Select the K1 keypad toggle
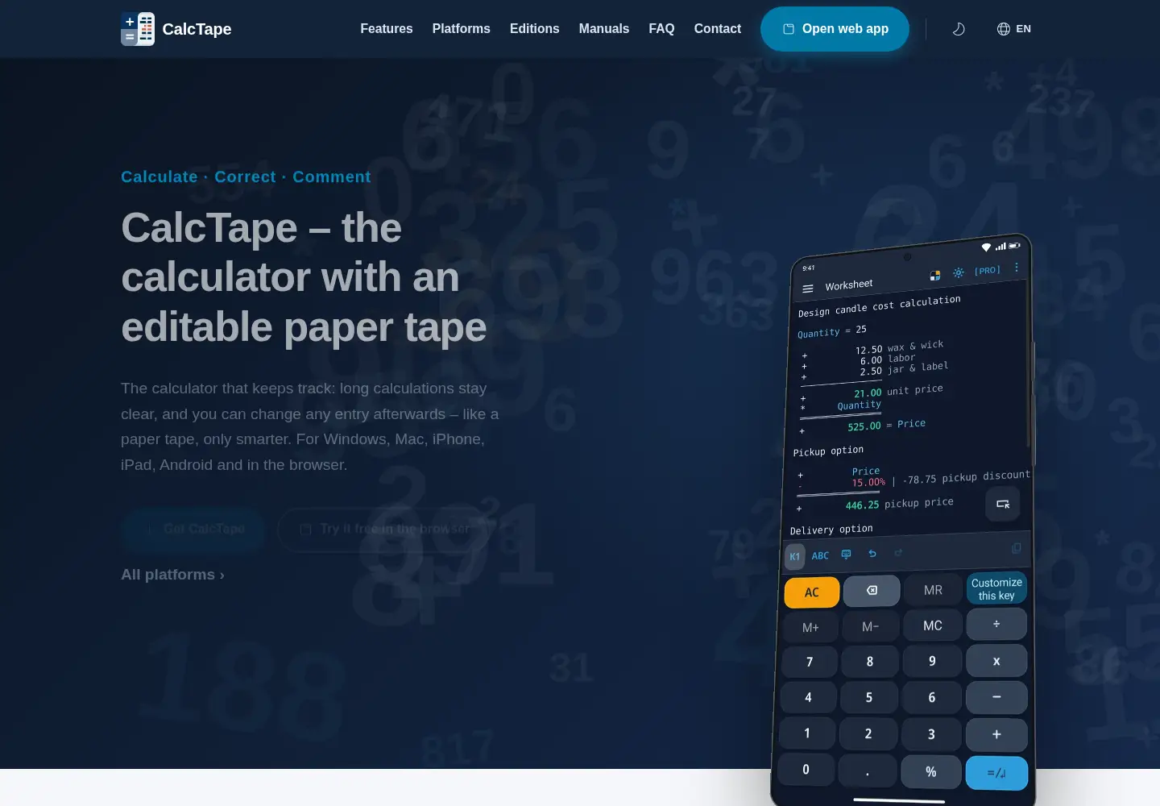1160x806 pixels. [x=795, y=557]
